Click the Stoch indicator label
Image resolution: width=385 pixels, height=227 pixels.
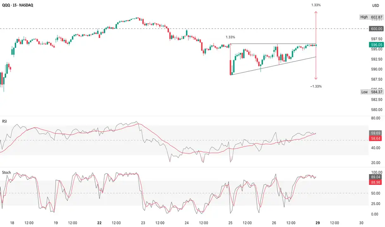click(x=7, y=172)
